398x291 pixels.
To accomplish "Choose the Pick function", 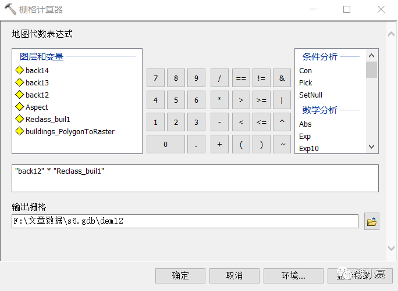I will point(305,82).
